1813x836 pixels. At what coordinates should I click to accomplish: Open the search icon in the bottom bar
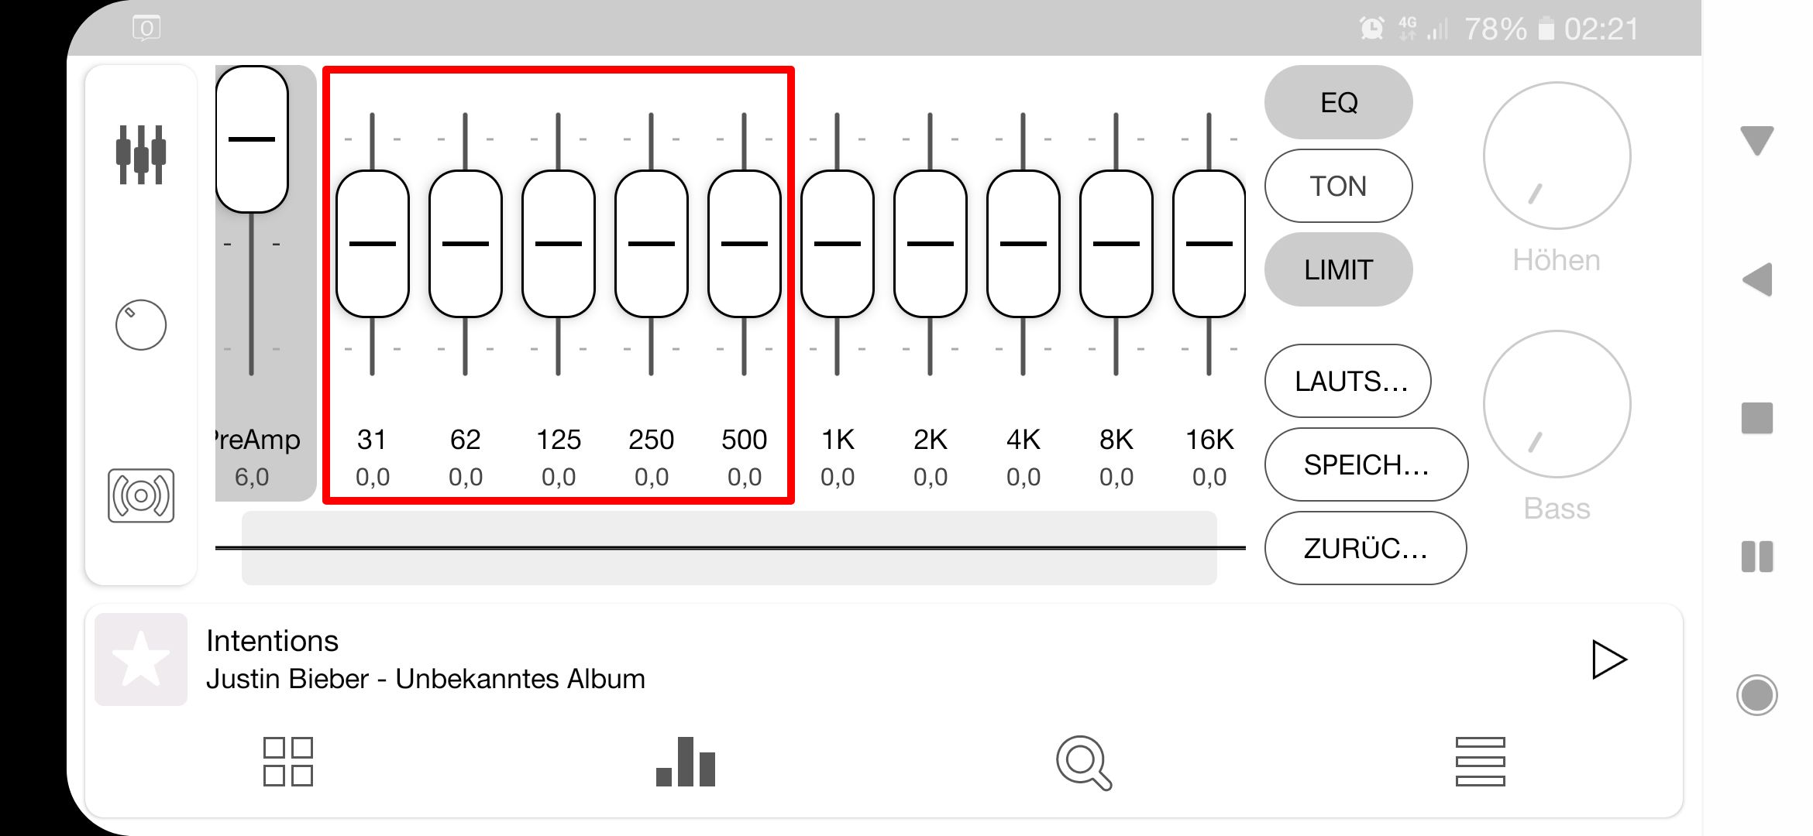pos(1083,762)
